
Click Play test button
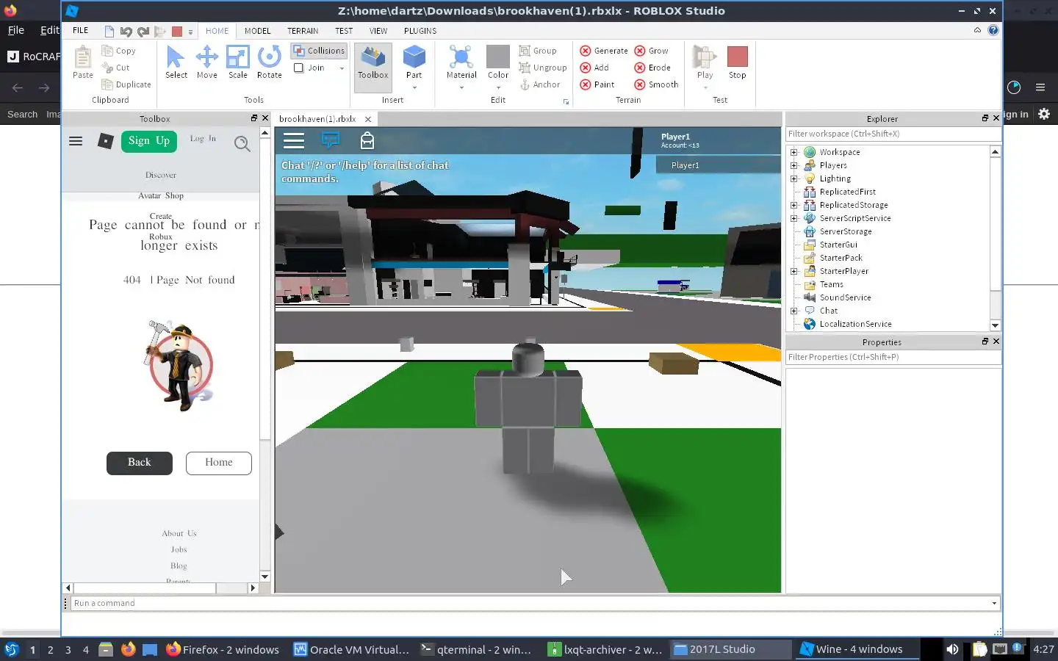705,62
